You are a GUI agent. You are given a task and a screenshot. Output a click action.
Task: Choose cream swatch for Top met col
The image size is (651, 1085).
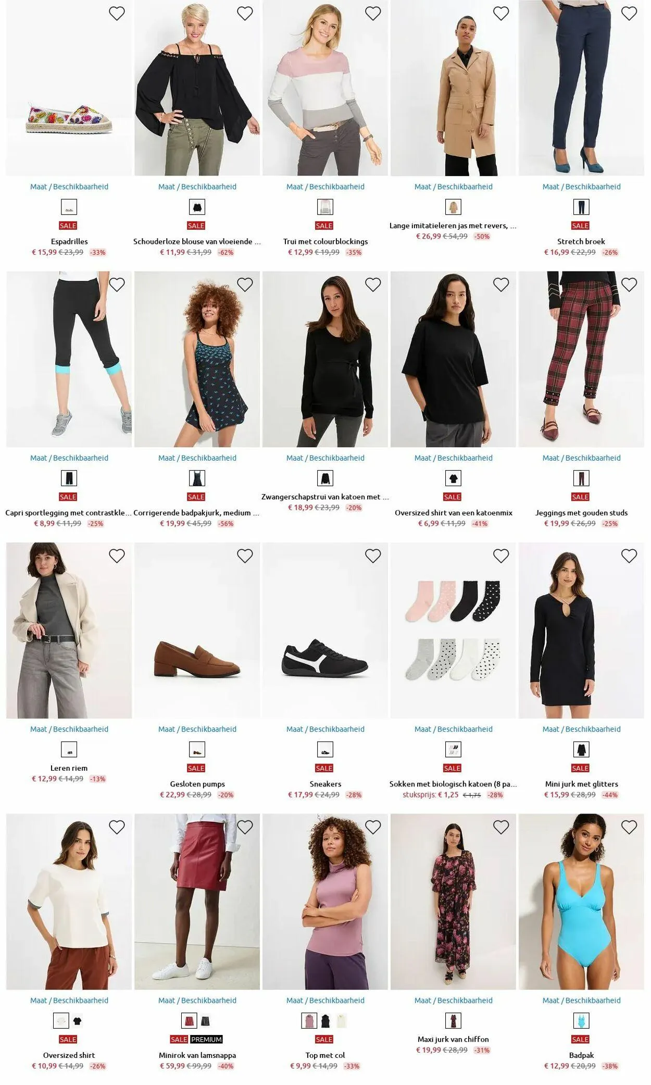pyautogui.click(x=342, y=1020)
